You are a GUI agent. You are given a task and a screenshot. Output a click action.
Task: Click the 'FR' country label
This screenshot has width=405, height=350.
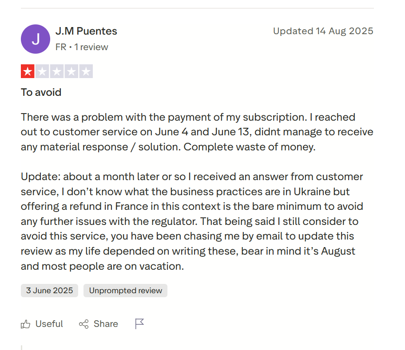pyautogui.click(x=61, y=47)
